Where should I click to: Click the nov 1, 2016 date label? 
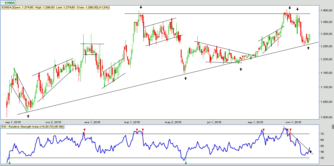point(293,122)
